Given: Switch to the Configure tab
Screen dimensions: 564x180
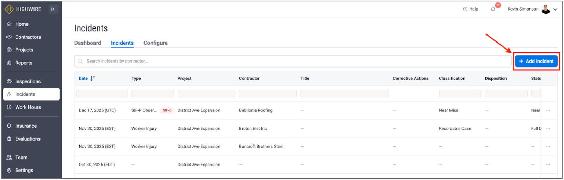Looking at the screenshot, I should [155, 43].
